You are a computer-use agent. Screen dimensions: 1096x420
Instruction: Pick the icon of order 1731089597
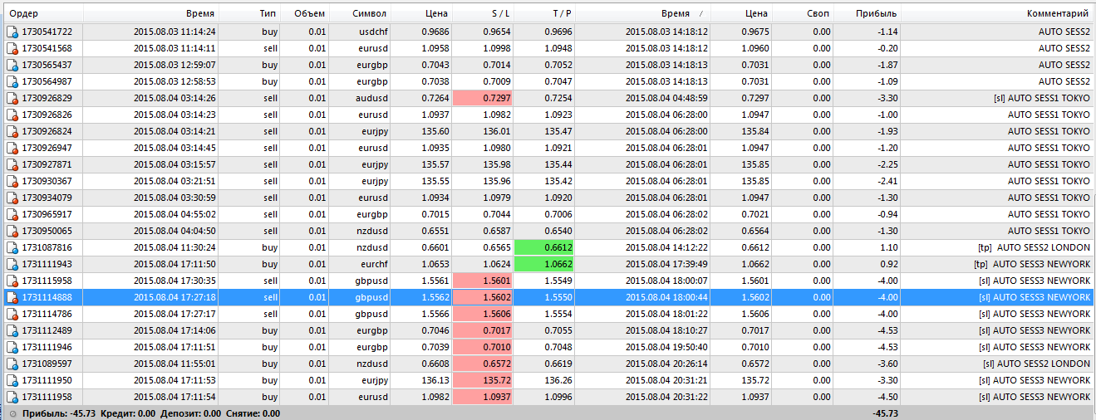[x=12, y=364]
